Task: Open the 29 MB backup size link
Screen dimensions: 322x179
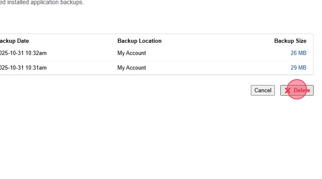Action: coord(298,68)
